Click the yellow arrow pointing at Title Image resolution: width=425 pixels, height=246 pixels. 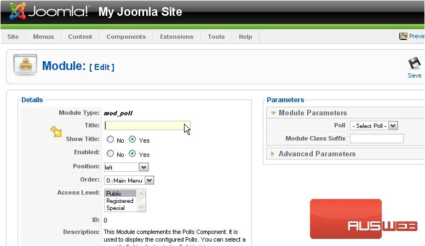(x=56, y=131)
